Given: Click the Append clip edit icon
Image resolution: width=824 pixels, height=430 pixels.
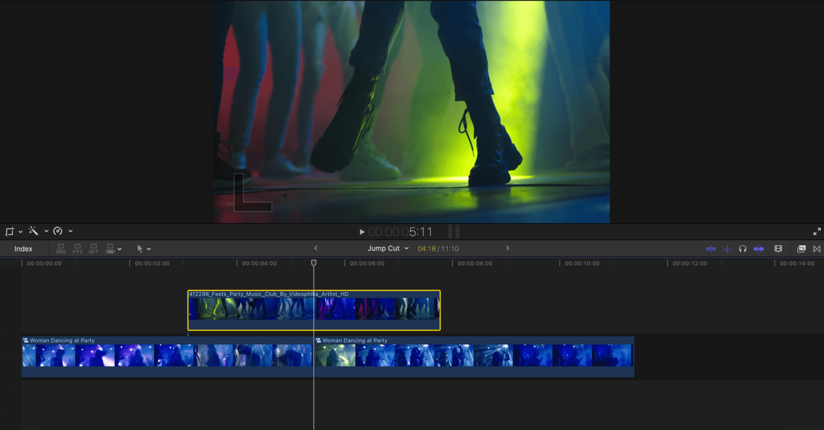Looking at the screenshot, I should pyautogui.click(x=94, y=248).
